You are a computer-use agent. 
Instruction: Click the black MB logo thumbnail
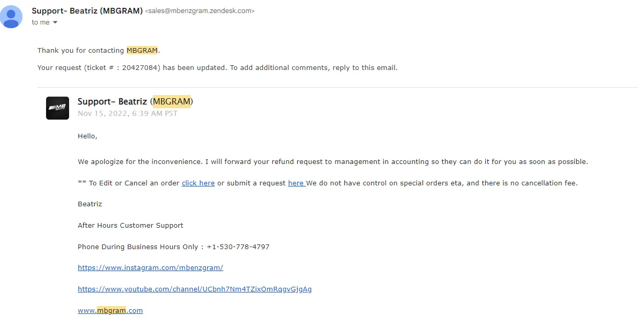pyautogui.click(x=58, y=108)
